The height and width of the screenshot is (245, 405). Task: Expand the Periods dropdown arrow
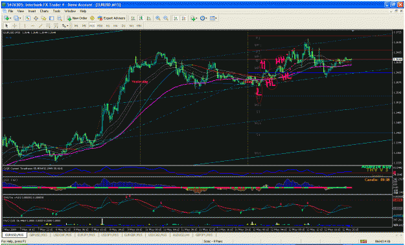(207, 18)
